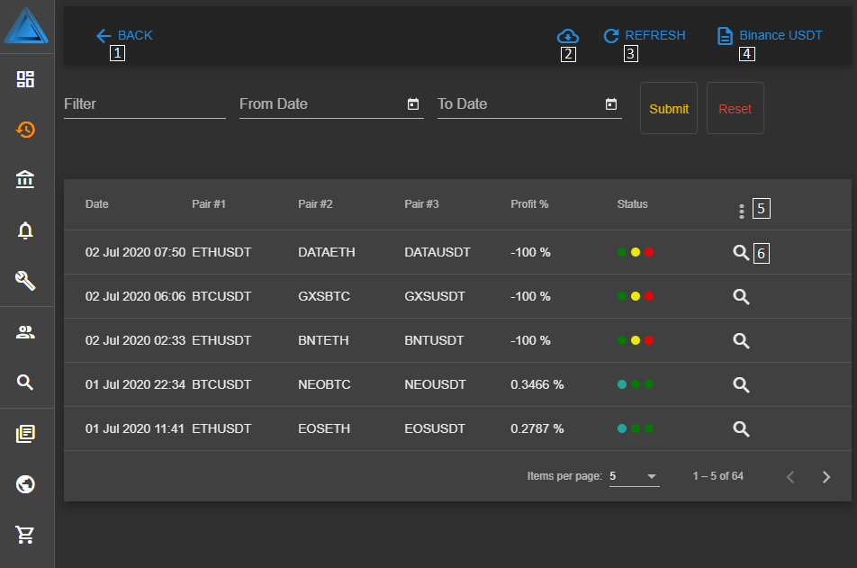Open the history clock icon in sidebar
This screenshot has height=568, width=857.
pos(25,130)
